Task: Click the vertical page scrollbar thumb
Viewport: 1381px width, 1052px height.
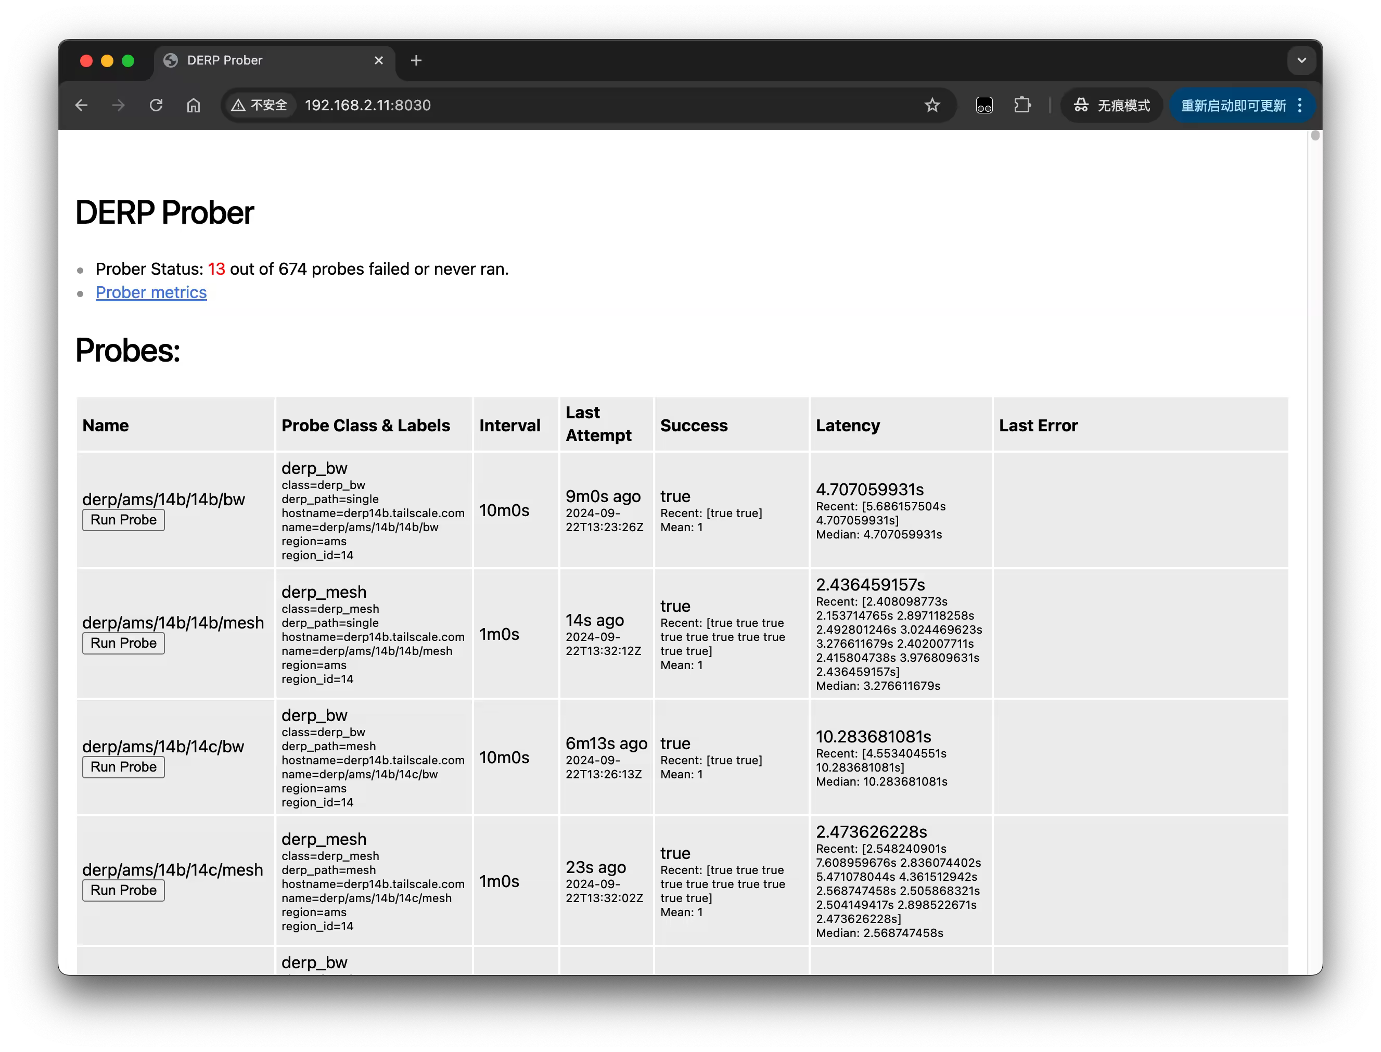Action: click(x=1314, y=136)
